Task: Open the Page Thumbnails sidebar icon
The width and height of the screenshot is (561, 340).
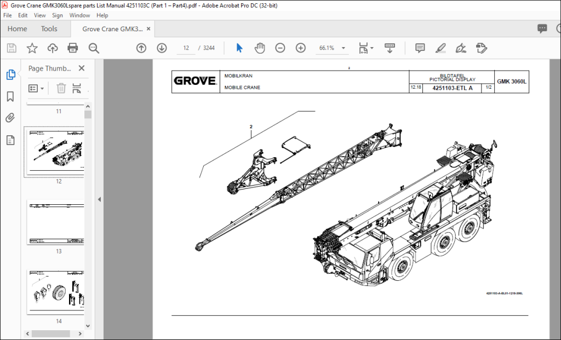Action: pyautogui.click(x=11, y=74)
